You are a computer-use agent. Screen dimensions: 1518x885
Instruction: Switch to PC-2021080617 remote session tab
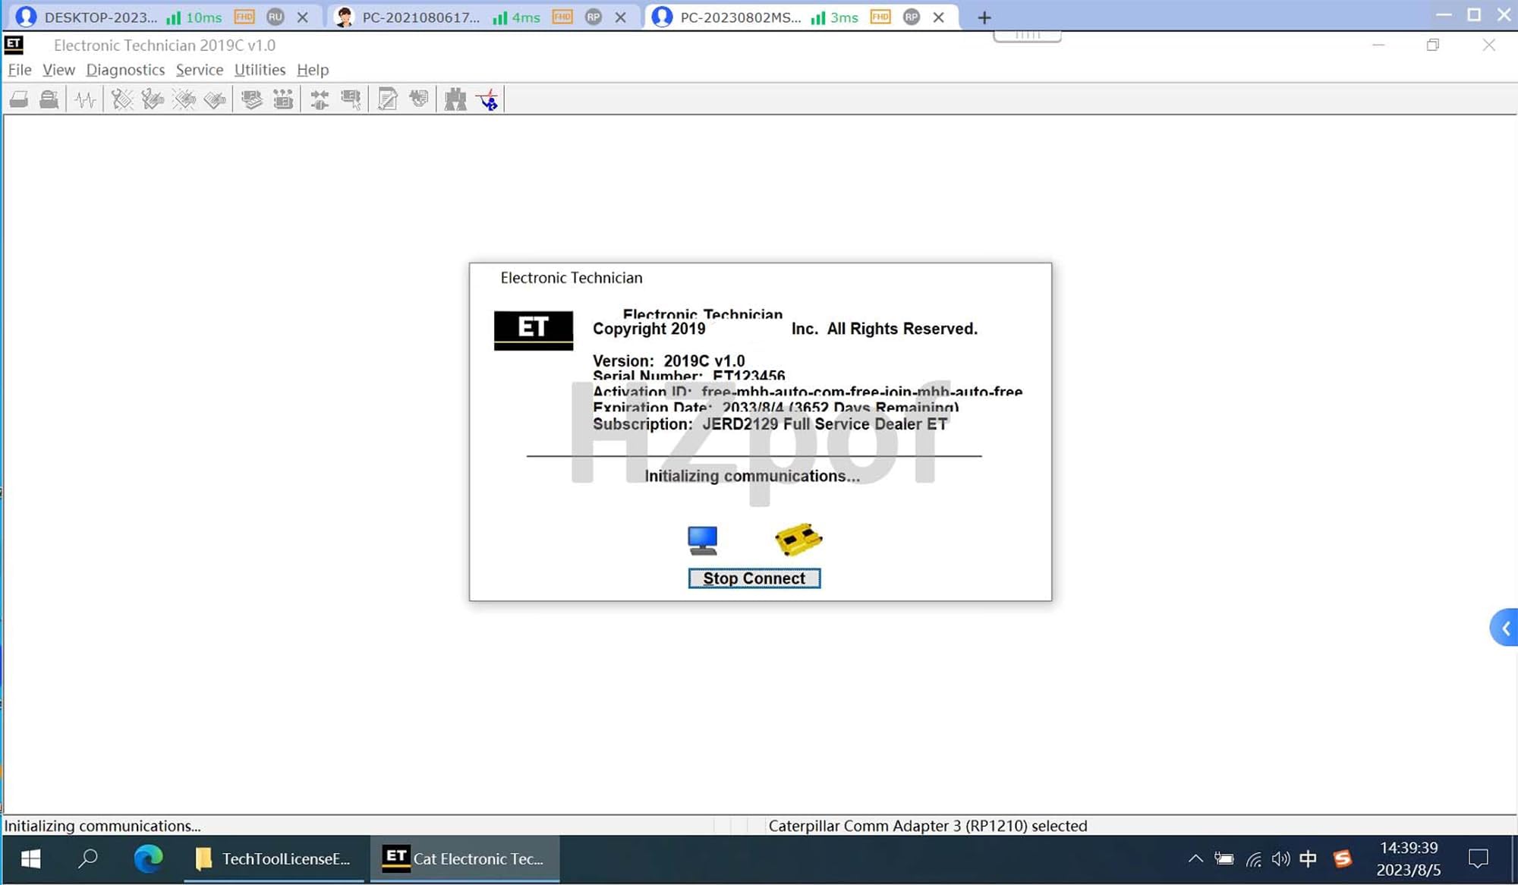coord(420,17)
